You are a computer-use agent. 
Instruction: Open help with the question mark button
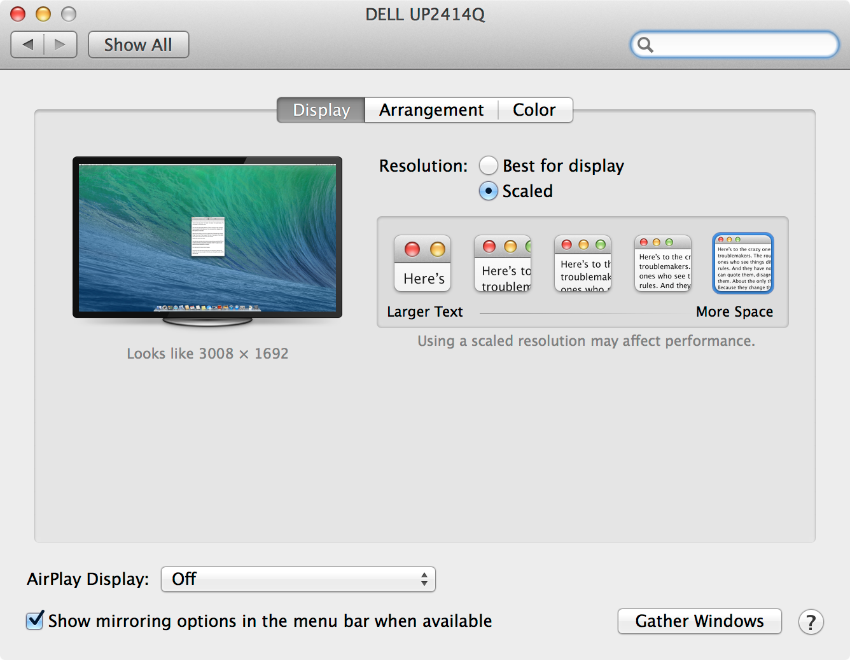tap(811, 622)
